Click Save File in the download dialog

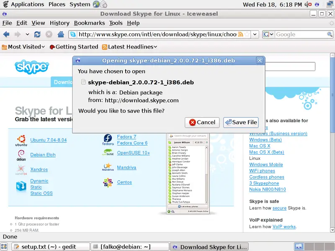pos(241,122)
